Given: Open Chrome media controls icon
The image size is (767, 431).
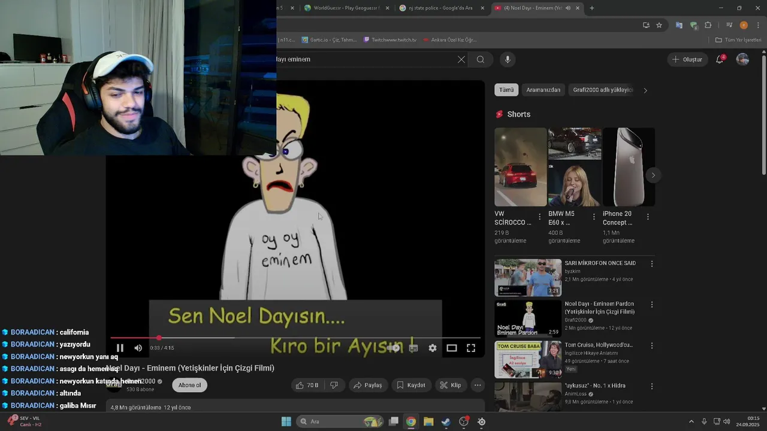Looking at the screenshot, I should click(729, 25).
